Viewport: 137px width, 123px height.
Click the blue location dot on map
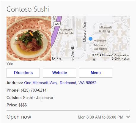tap(91, 39)
